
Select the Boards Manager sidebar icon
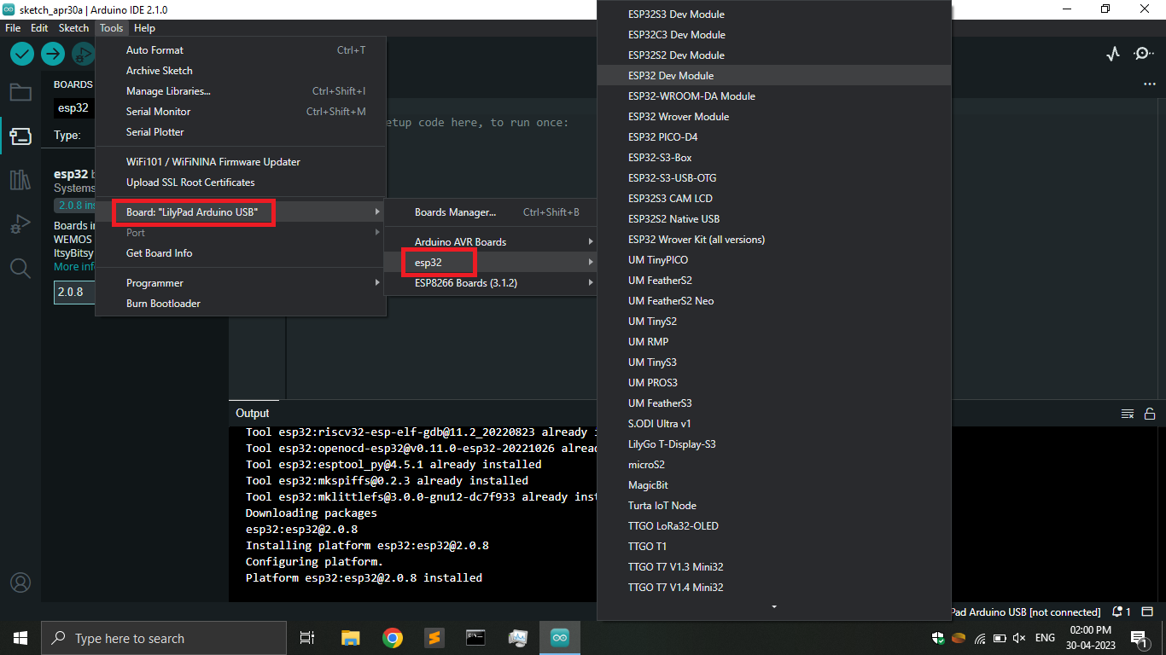tap(20, 134)
